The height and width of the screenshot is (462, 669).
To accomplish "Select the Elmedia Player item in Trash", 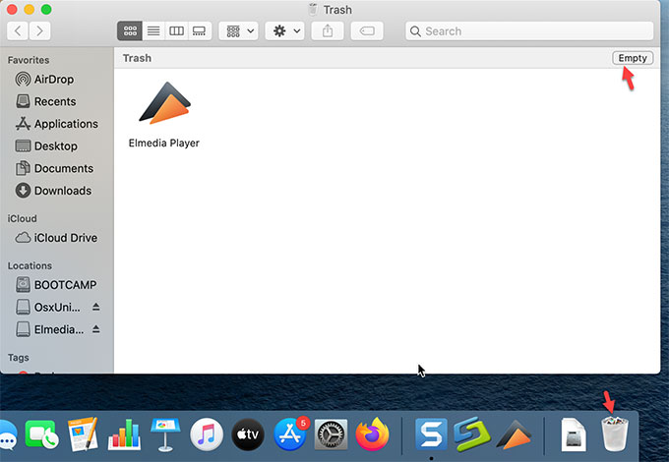I will tap(164, 106).
